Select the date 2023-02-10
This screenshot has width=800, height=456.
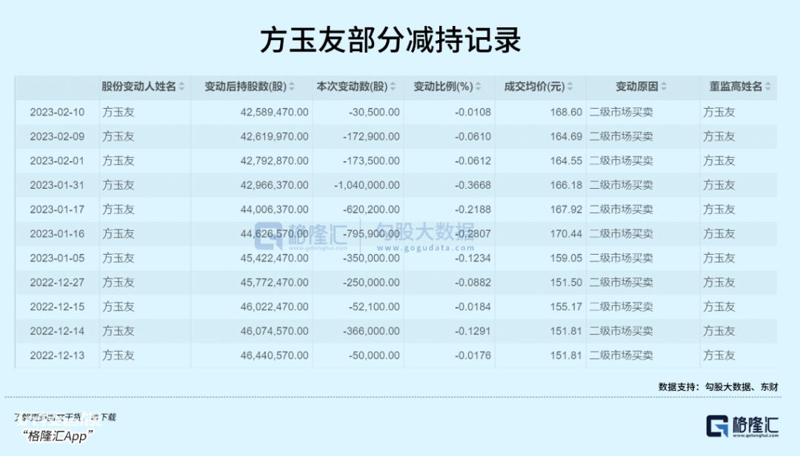[57, 113]
